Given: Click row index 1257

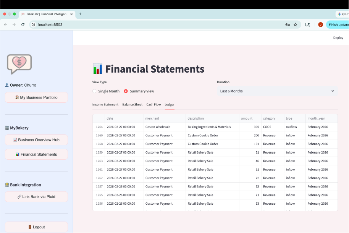Looking at the screenshot, I should [99, 186].
